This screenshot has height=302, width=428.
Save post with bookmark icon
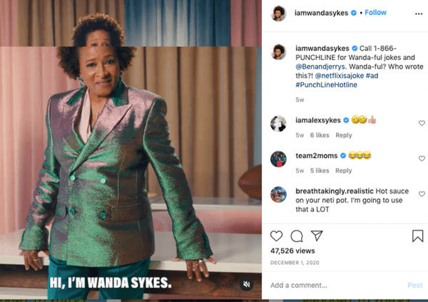click(417, 236)
